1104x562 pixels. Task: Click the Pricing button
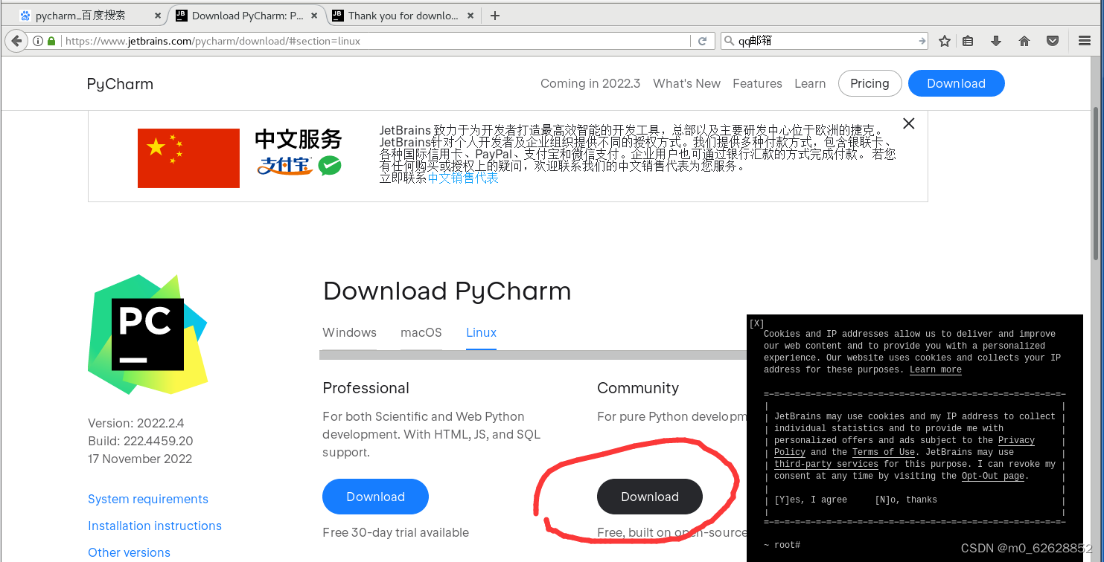pos(870,83)
